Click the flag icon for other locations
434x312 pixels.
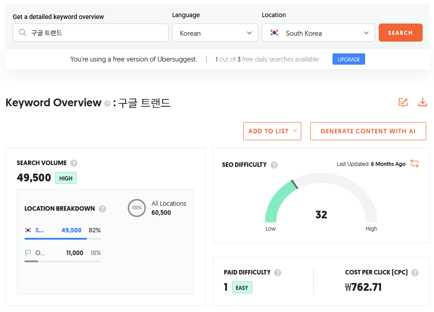tap(28, 253)
